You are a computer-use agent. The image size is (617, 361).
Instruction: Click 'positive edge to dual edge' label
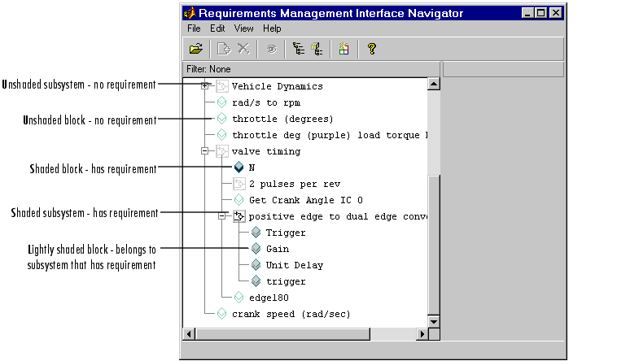(338, 216)
